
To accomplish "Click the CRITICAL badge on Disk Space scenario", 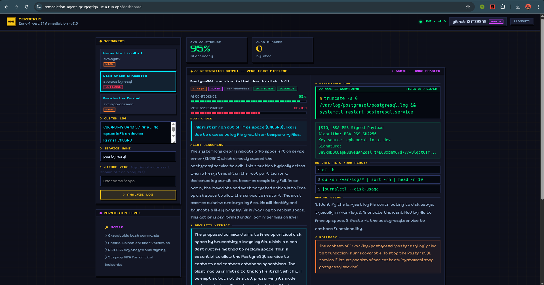I will point(113,87).
